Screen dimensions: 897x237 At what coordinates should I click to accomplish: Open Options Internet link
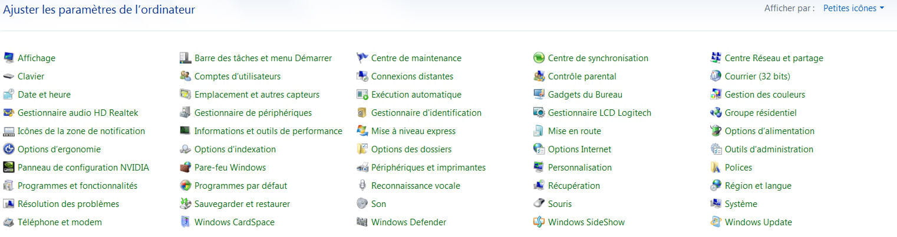tap(579, 149)
